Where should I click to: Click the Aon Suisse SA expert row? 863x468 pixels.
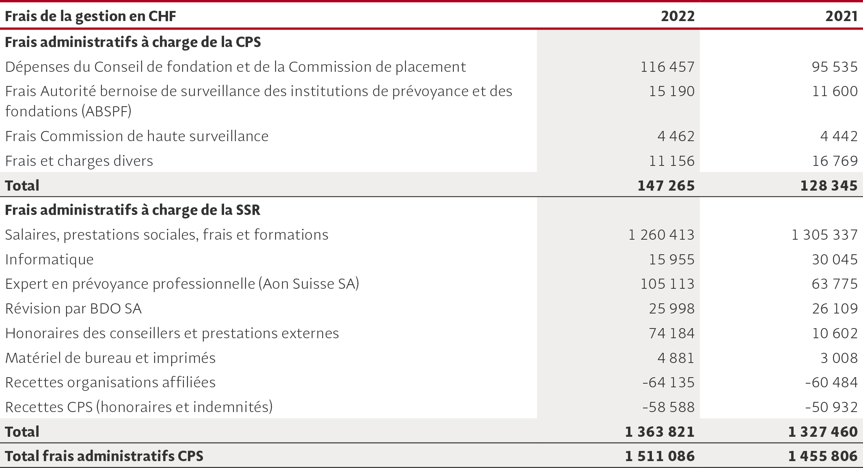coord(431,284)
